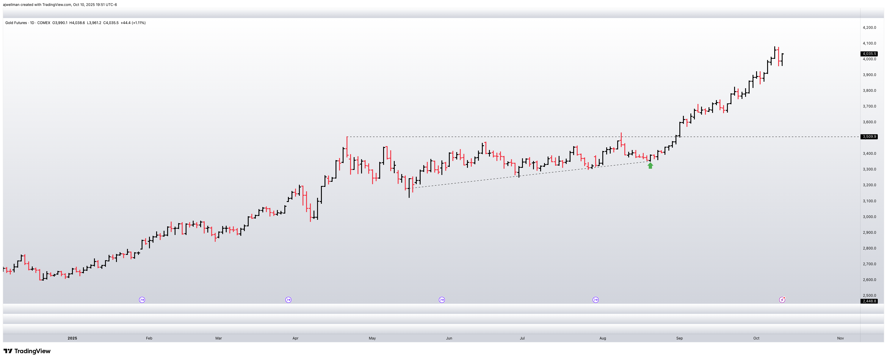Click the contract roll icon near April
Image resolution: width=887 pixels, height=360 pixels.
pos(288,300)
